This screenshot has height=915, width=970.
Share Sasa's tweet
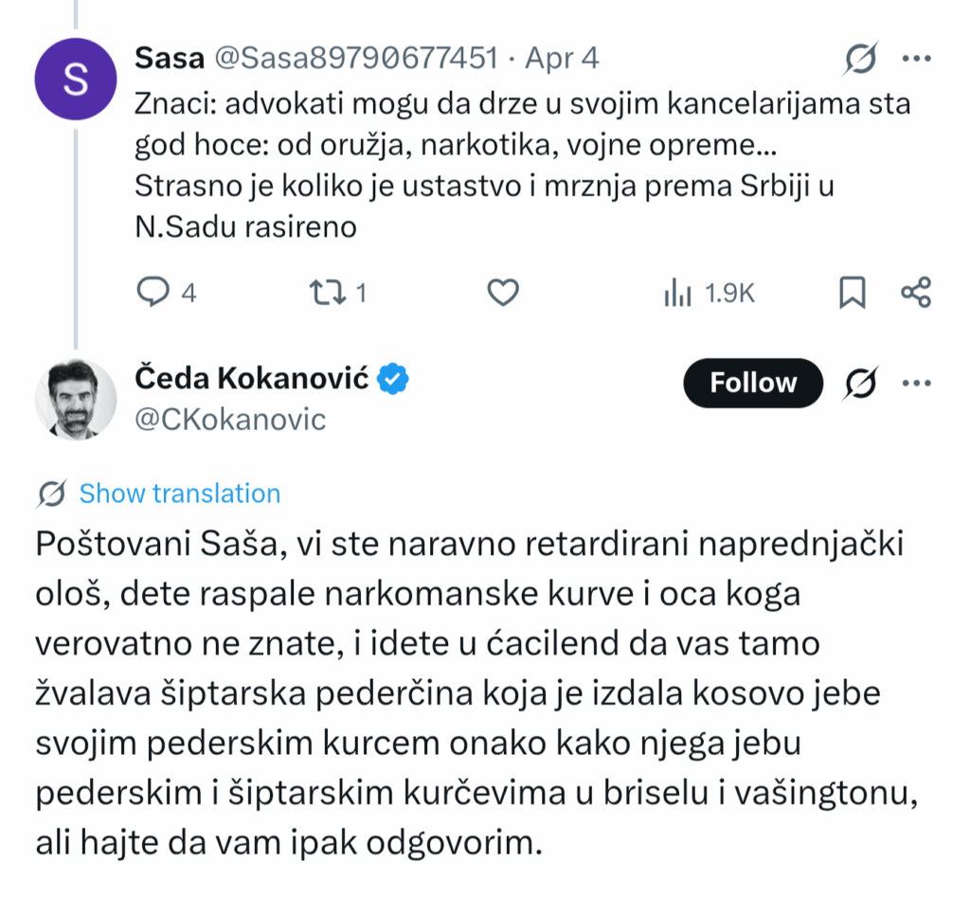pos(915,293)
